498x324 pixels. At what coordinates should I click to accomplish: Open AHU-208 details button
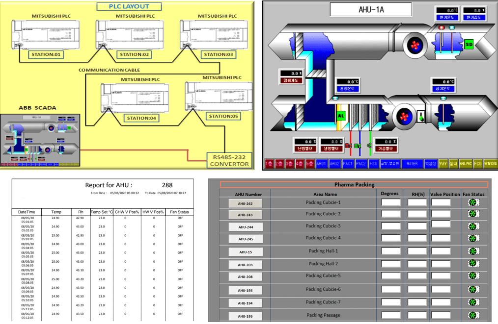(x=246, y=277)
